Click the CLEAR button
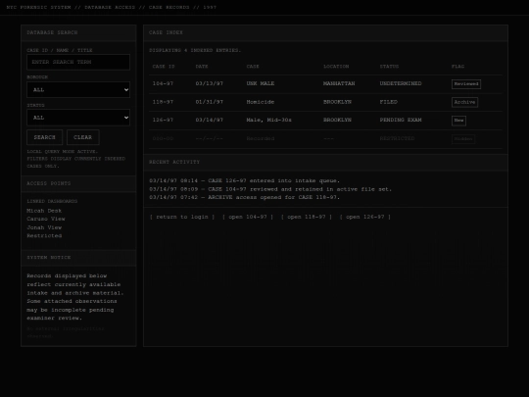Screen dimensions: 529x397 click(x=83, y=137)
